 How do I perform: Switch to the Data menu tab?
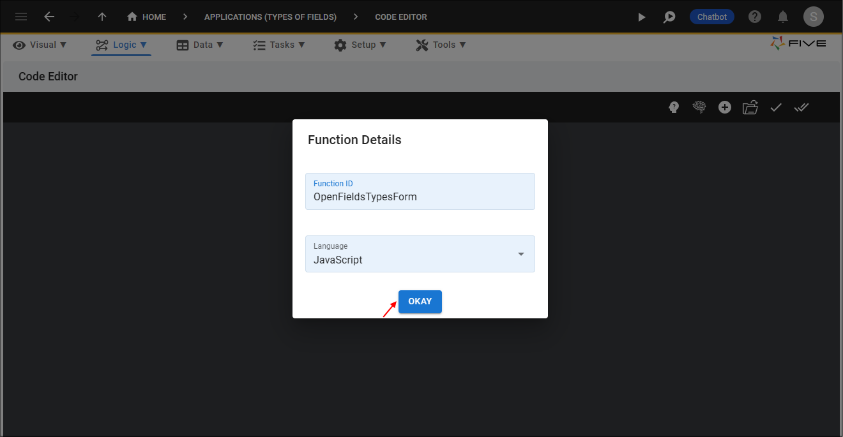[x=200, y=45]
